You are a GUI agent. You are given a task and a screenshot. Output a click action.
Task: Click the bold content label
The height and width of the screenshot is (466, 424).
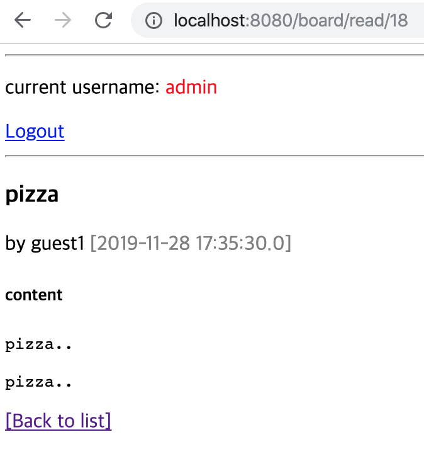tap(34, 295)
